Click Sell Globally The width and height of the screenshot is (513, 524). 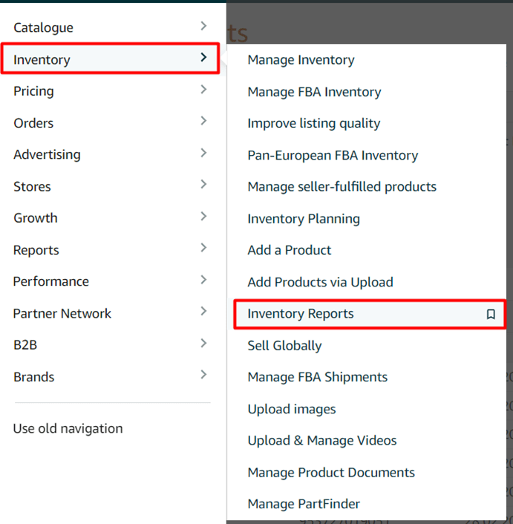284,346
